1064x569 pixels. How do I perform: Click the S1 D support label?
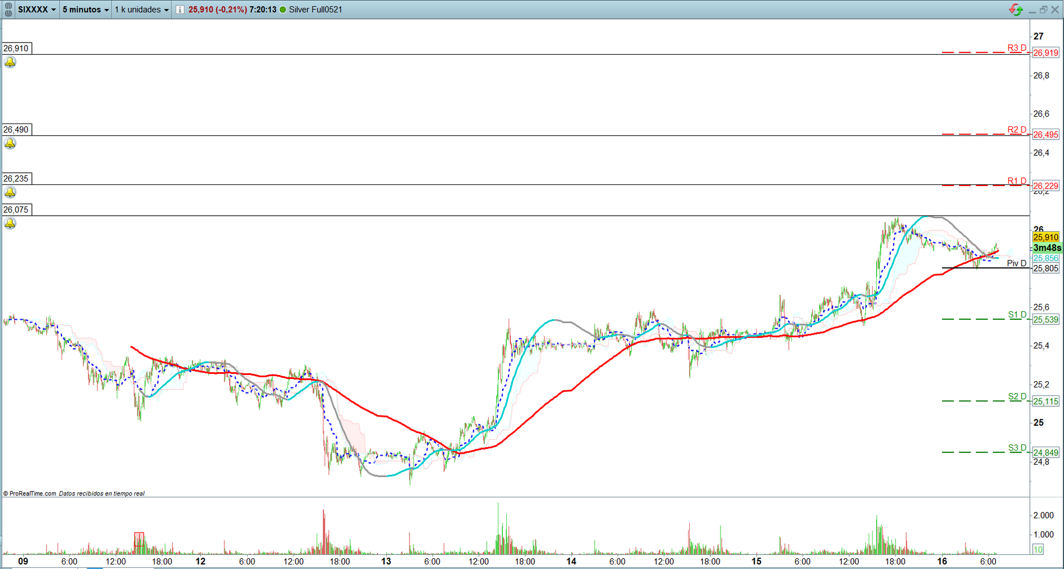click(x=1017, y=315)
